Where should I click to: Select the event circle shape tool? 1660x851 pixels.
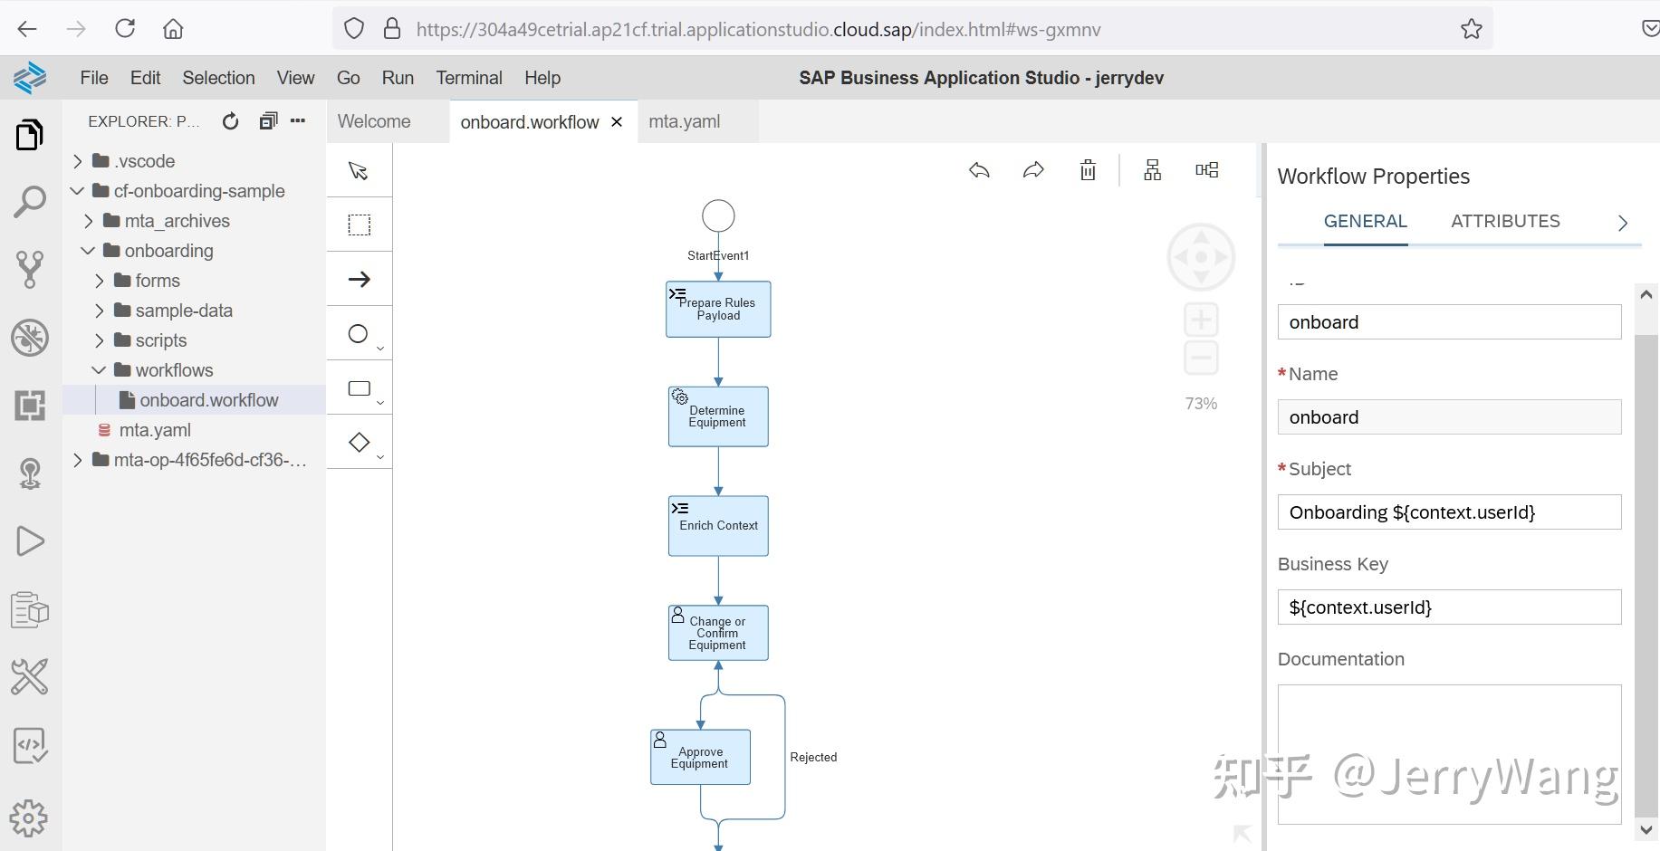point(357,333)
